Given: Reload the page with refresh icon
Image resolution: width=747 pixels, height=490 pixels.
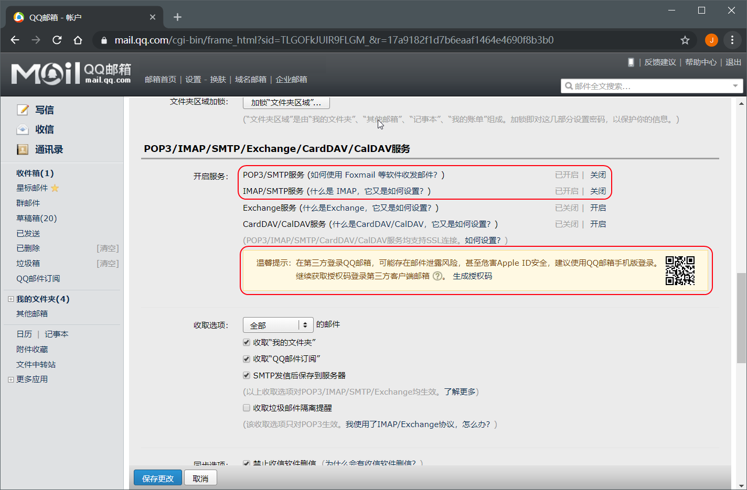Looking at the screenshot, I should tap(57, 40).
